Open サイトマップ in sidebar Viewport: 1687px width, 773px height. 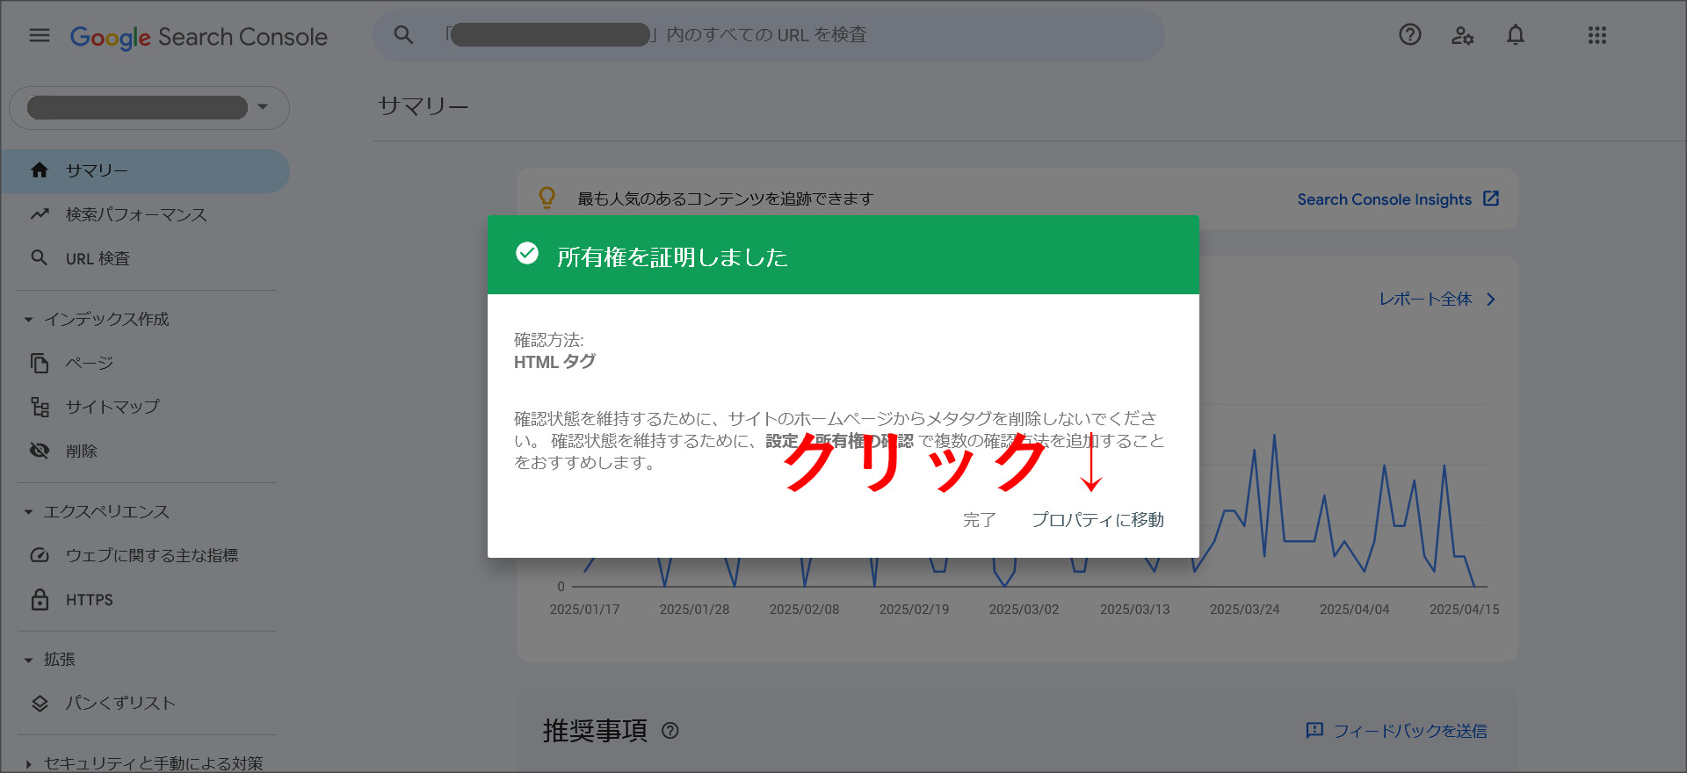click(x=112, y=407)
